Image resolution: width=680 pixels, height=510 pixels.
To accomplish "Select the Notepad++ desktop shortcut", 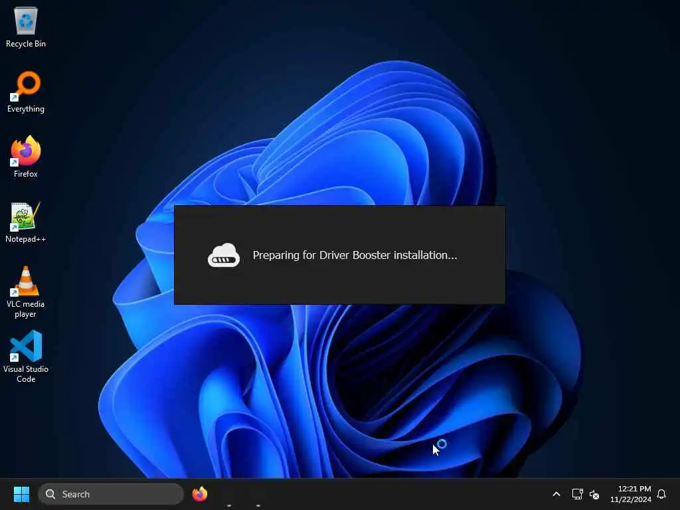I will point(26,222).
